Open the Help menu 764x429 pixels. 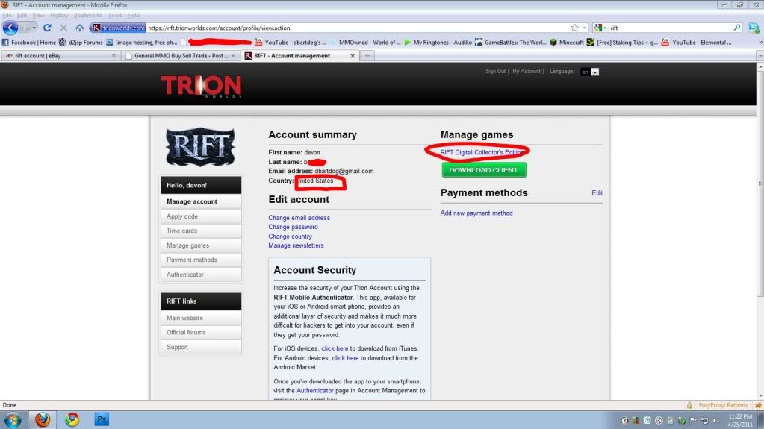[134, 15]
